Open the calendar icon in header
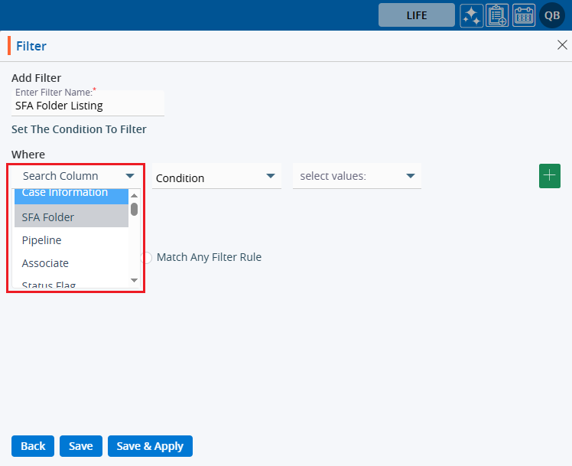 point(524,15)
